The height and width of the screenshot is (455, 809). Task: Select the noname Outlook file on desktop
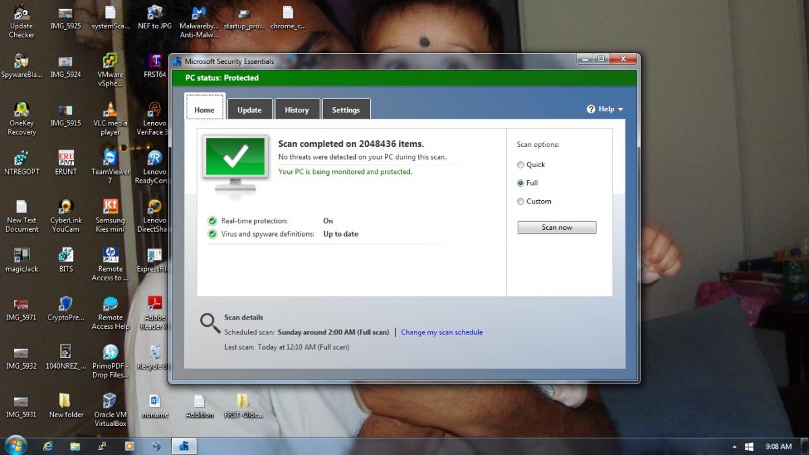155,405
